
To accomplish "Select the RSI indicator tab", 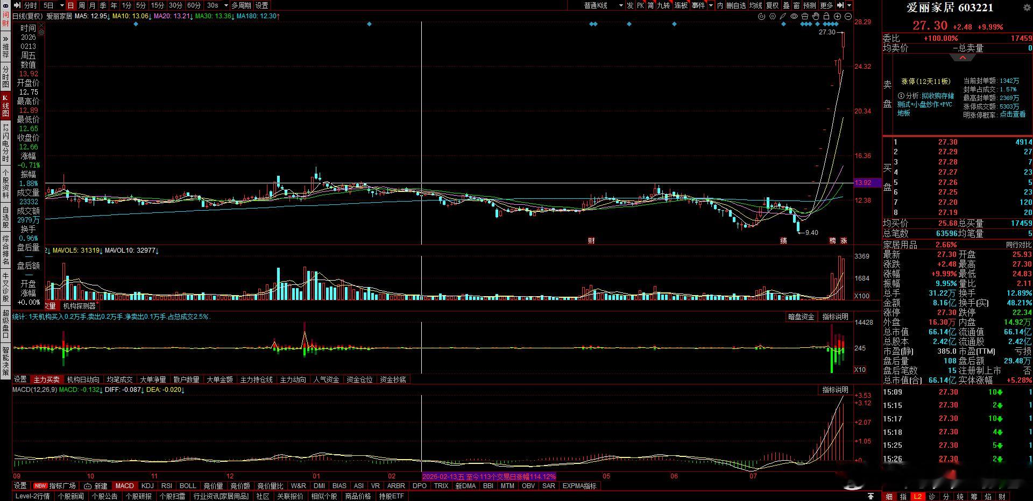I will 166,486.
